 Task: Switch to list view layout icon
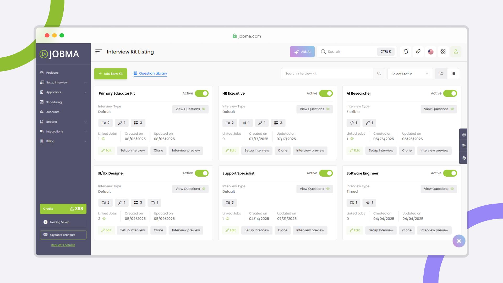point(453,74)
